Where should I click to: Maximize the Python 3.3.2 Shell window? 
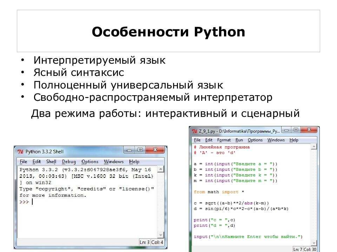(x=140, y=150)
